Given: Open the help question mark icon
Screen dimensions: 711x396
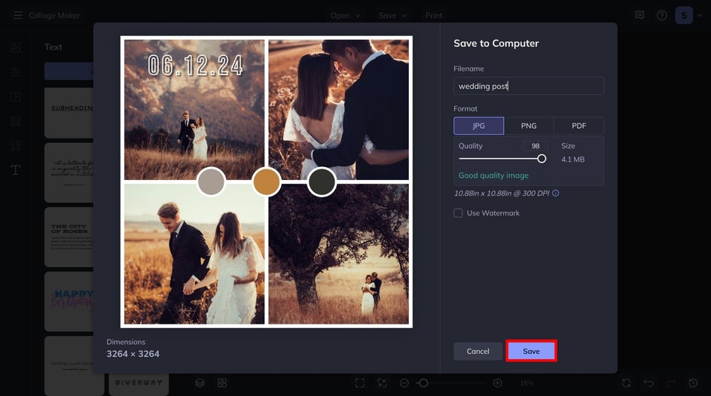Looking at the screenshot, I should (661, 15).
